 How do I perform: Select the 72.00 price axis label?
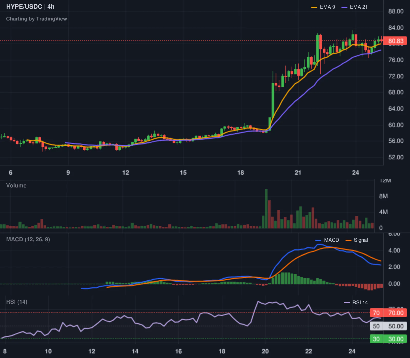(396, 76)
